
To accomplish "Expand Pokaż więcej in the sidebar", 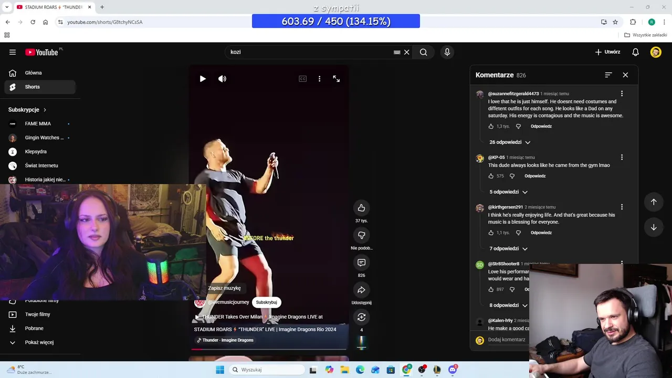I will 40,342.
